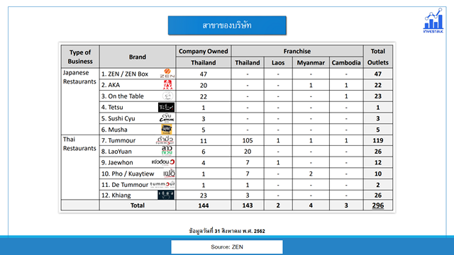
Task: Click the Jaewhon logo
Action: (x=163, y=162)
